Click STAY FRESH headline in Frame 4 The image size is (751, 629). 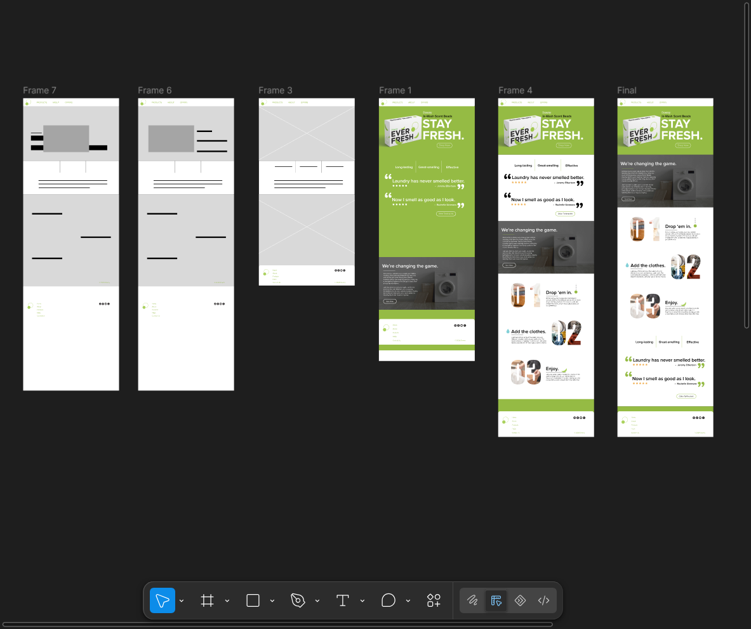tap(562, 129)
